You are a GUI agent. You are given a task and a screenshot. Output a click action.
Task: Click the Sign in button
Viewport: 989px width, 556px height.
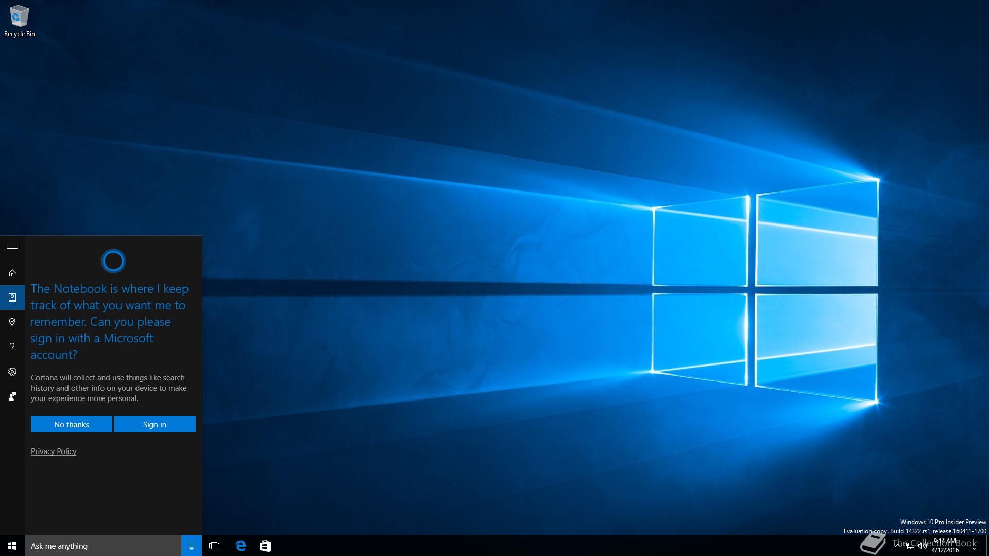tap(155, 424)
